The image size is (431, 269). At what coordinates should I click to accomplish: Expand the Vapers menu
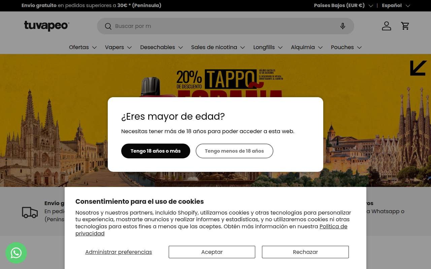[118, 47]
